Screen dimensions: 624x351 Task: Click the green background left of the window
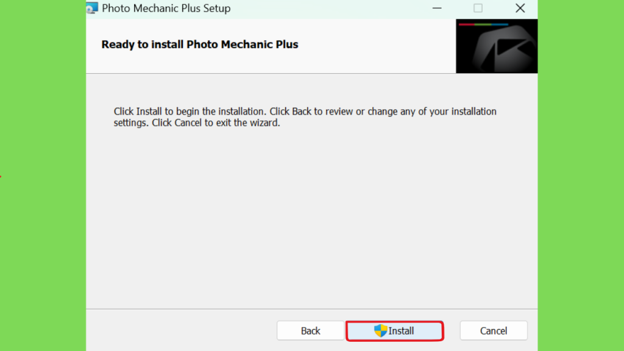[43, 175]
